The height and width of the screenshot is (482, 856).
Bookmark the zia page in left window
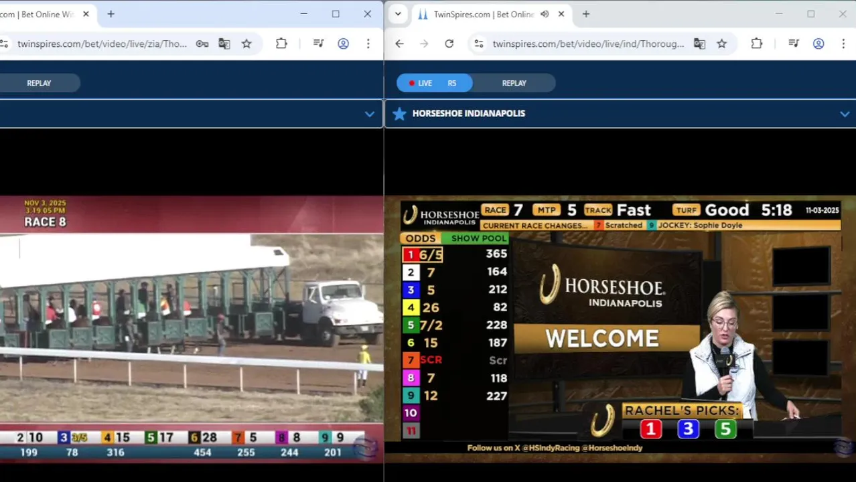[x=246, y=44]
